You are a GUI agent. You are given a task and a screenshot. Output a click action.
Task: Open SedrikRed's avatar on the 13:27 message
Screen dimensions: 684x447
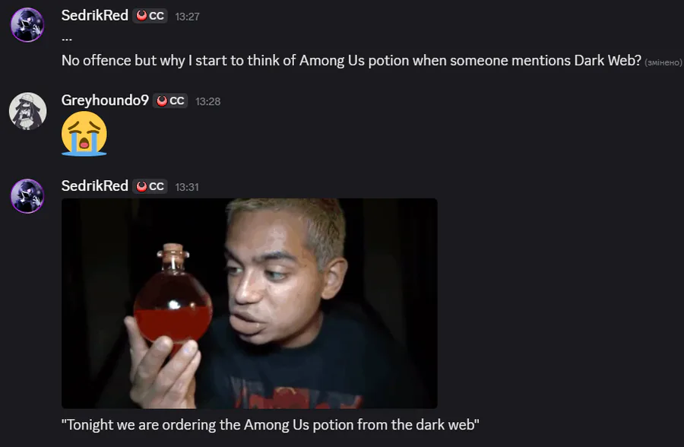(27, 25)
